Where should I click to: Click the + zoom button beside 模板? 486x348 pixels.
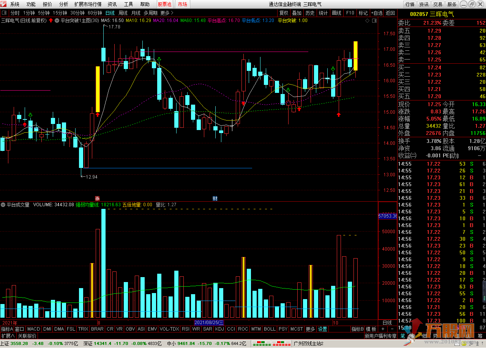pyautogui.click(x=383, y=329)
